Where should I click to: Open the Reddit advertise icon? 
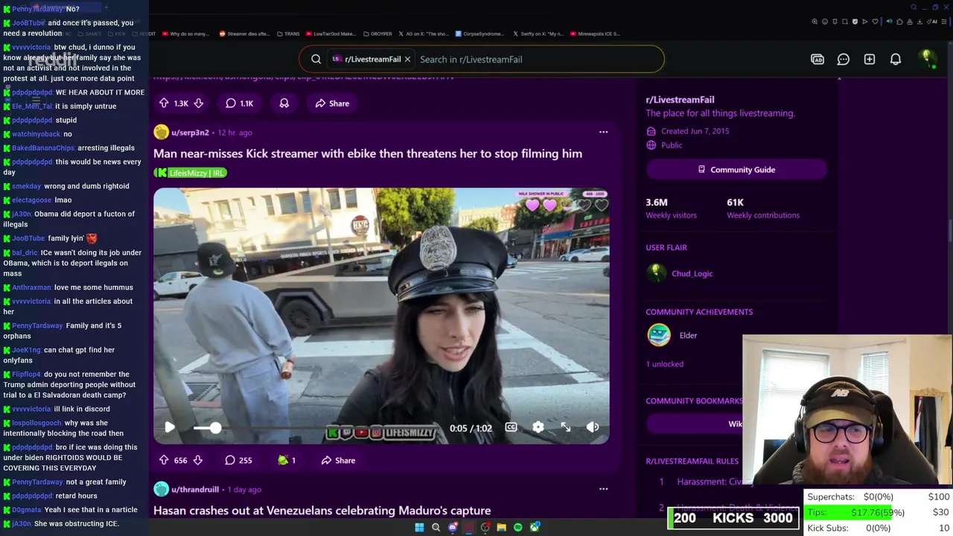click(x=817, y=60)
